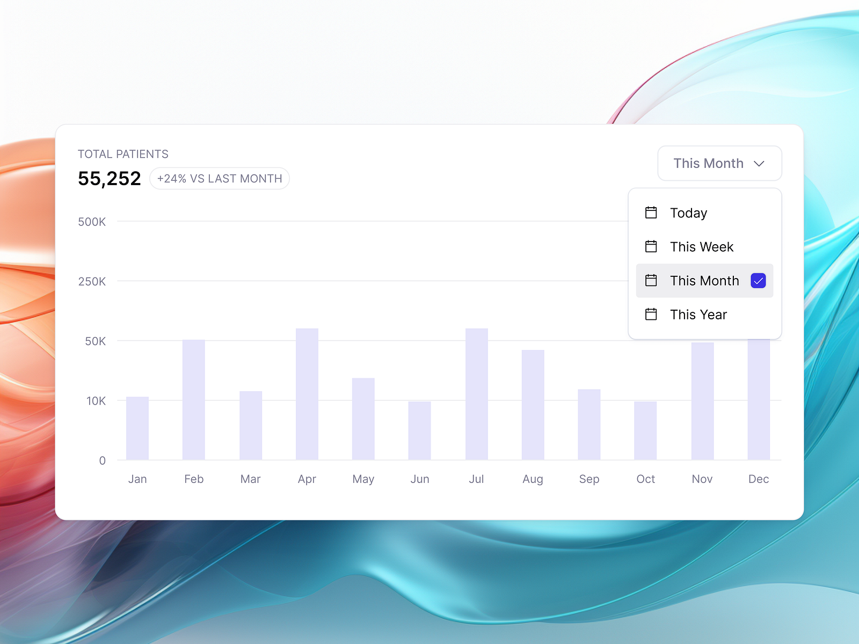Click the 50K y-axis label
Viewport: 859px width, 644px height.
tap(96, 341)
